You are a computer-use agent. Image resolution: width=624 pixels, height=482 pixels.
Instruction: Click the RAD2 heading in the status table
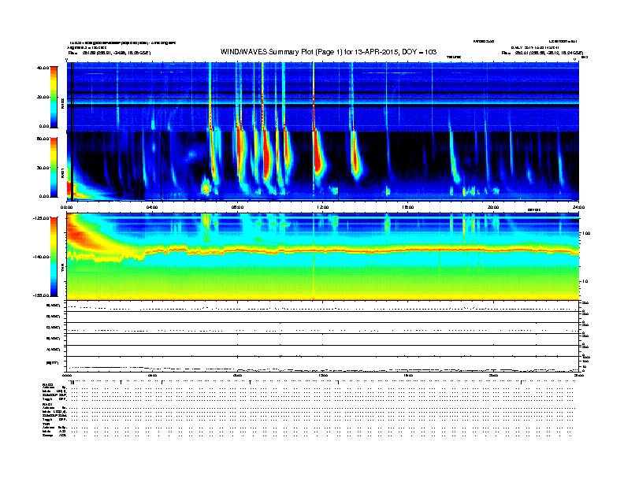[47, 384]
